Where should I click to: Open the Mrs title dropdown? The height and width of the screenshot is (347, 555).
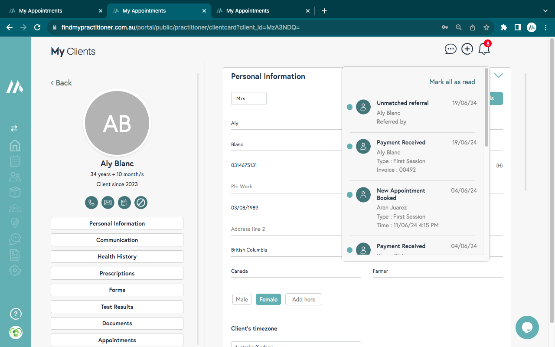[x=249, y=98]
